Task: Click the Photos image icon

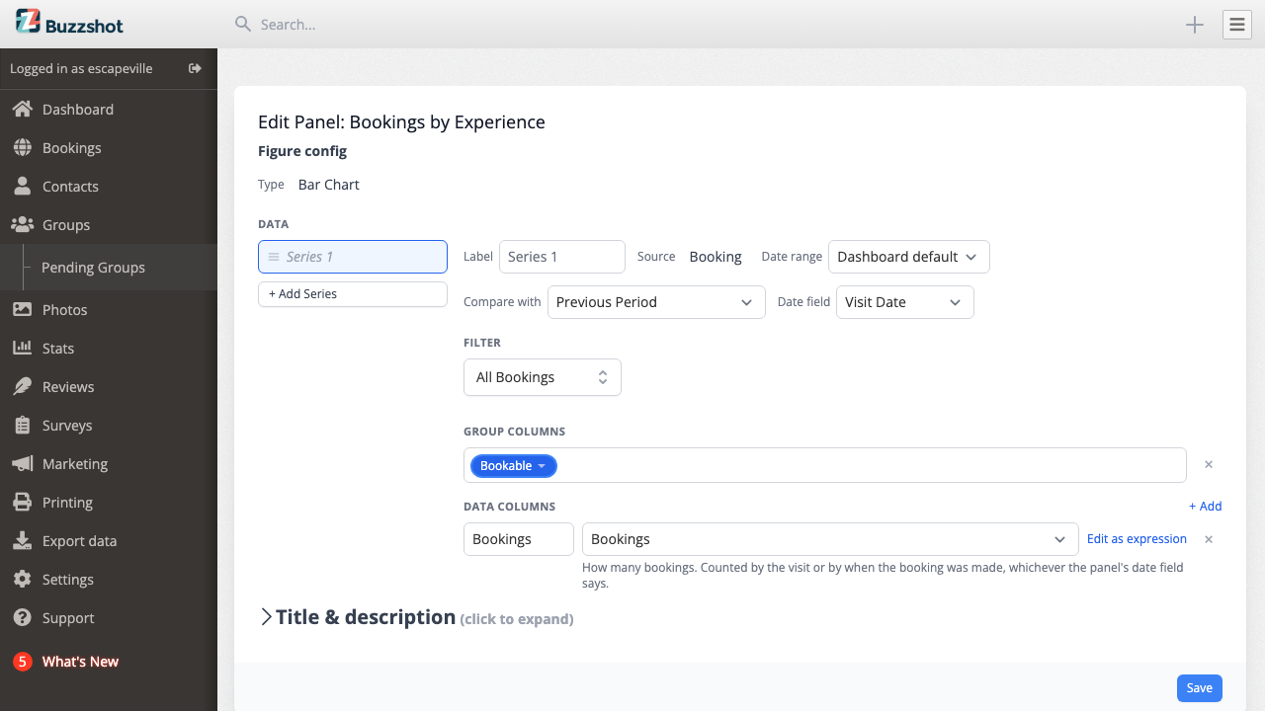Action: 22,309
